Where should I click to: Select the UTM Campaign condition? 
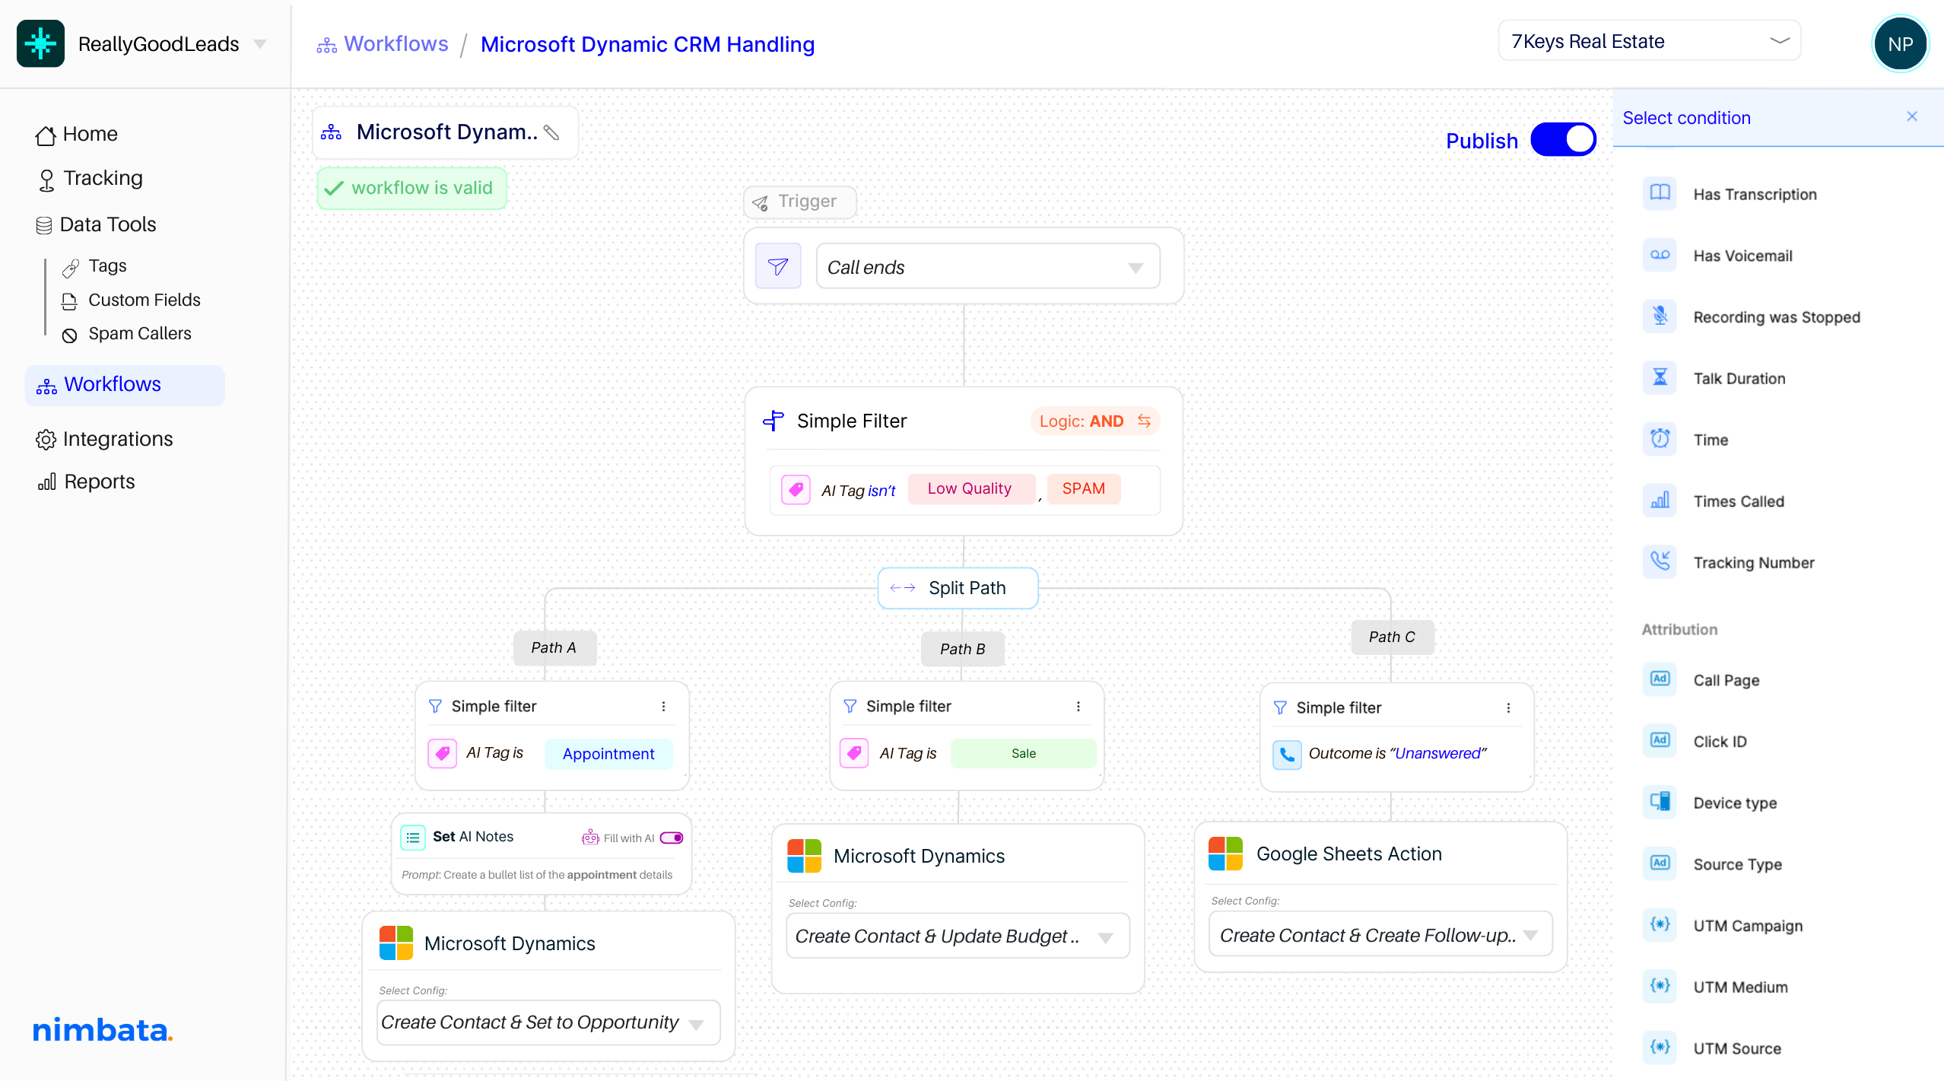point(1747,926)
